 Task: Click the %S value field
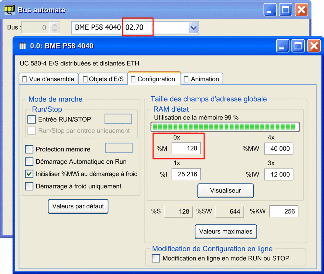coord(179,212)
